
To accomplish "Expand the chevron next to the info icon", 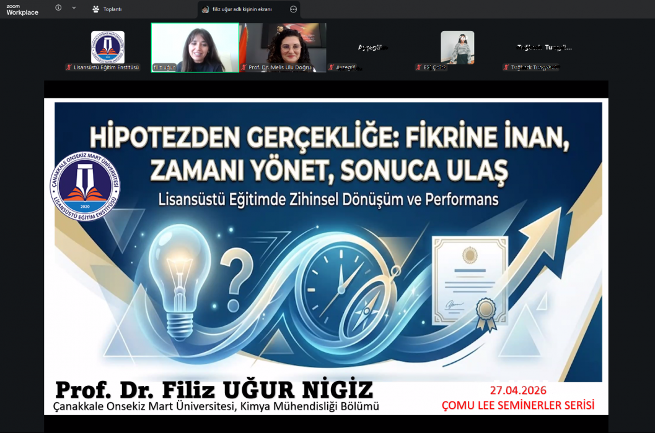I will pyautogui.click(x=74, y=8).
